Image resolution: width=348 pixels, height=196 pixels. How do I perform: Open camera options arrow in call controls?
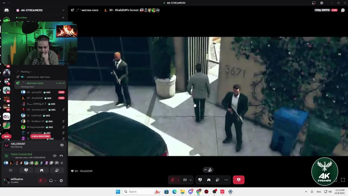(x=191, y=180)
